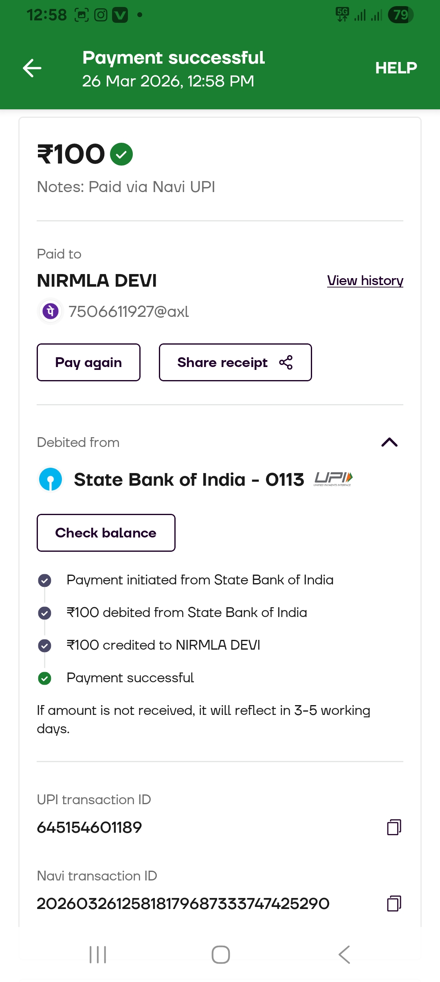The width and height of the screenshot is (440, 982).
Task: Tap the NIRMLA DEVI payee name
Action: point(97,281)
